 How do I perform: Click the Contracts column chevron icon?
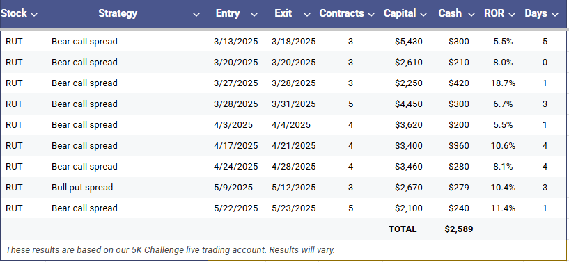[371, 15]
